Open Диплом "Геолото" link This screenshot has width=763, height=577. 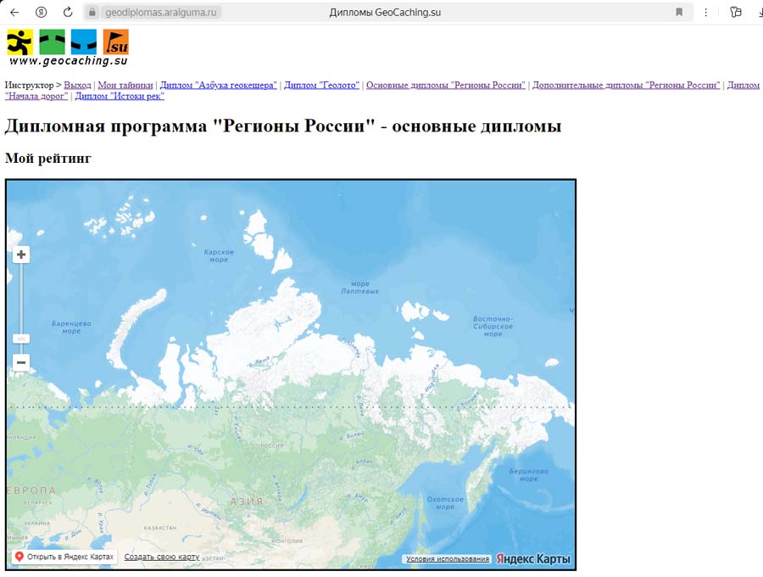[322, 85]
